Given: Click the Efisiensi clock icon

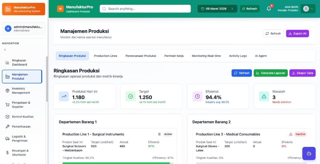Looking at the screenshot, I should pyautogui.click(x=197, y=96).
